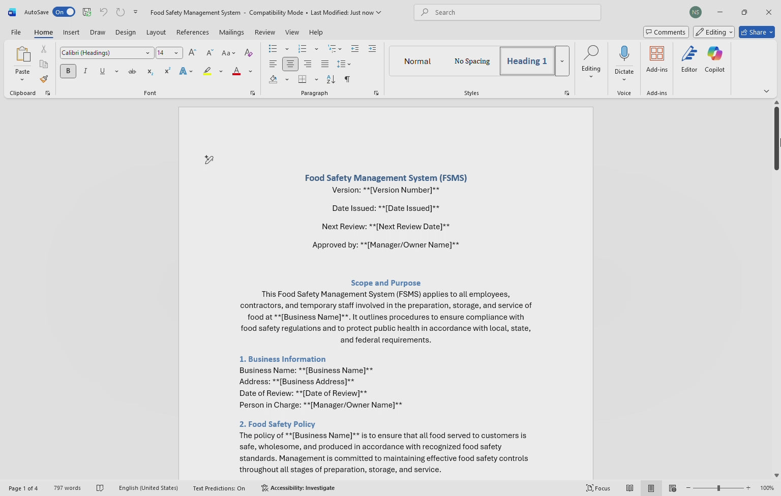Click the Clear All Formatting icon
781x496 pixels.
248,53
